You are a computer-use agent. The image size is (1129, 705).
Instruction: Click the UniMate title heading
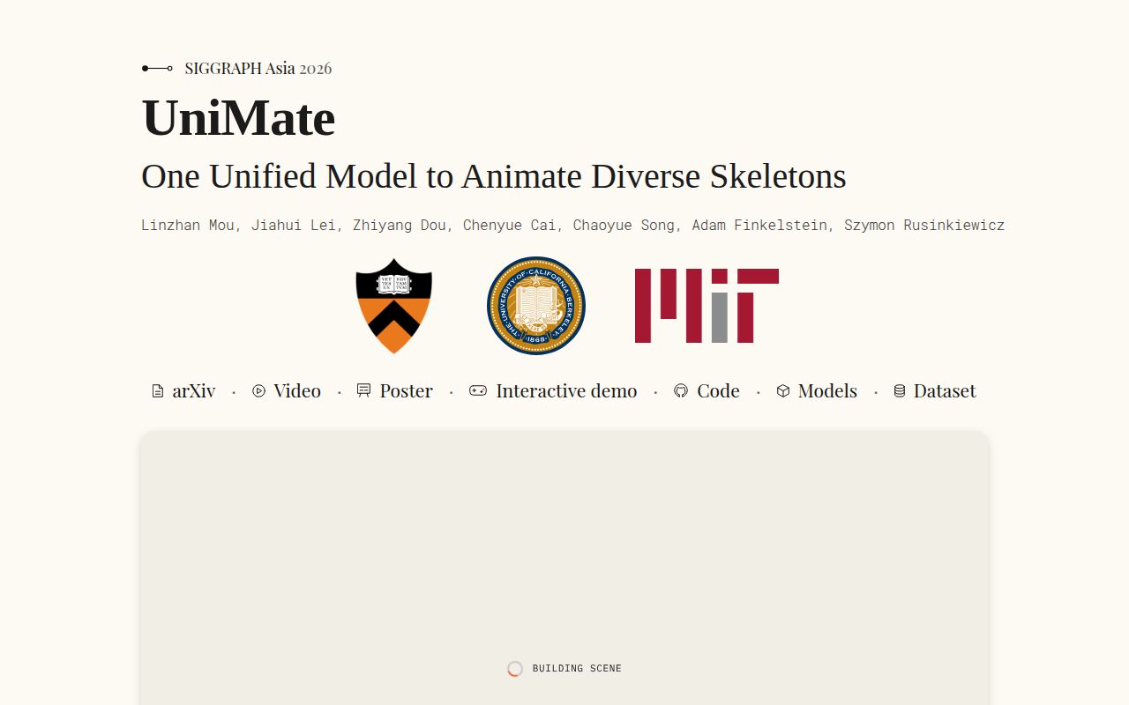pyautogui.click(x=238, y=118)
